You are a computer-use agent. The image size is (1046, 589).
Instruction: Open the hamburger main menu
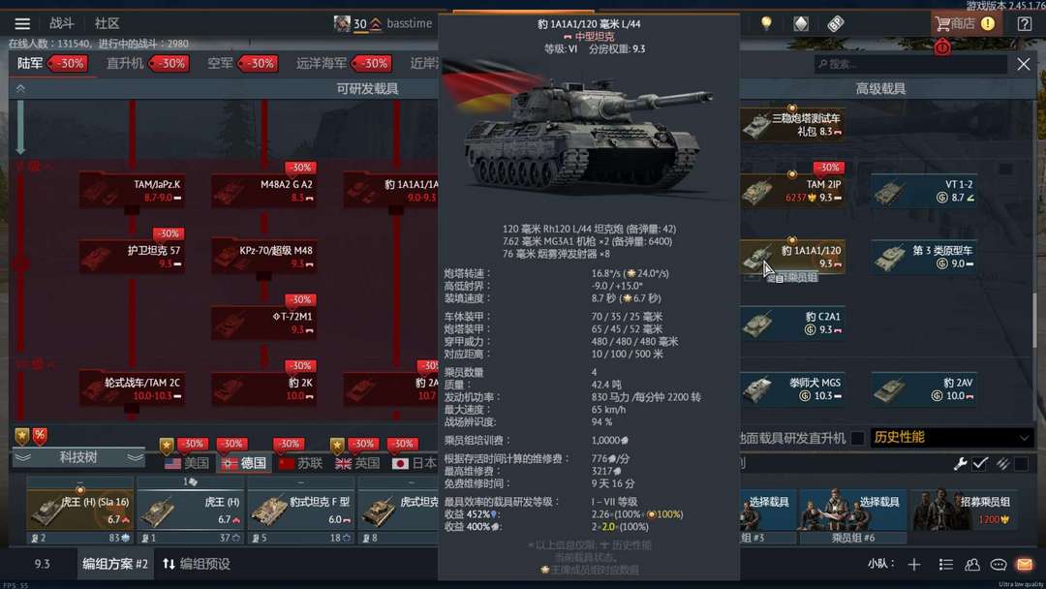click(x=22, y=23)
